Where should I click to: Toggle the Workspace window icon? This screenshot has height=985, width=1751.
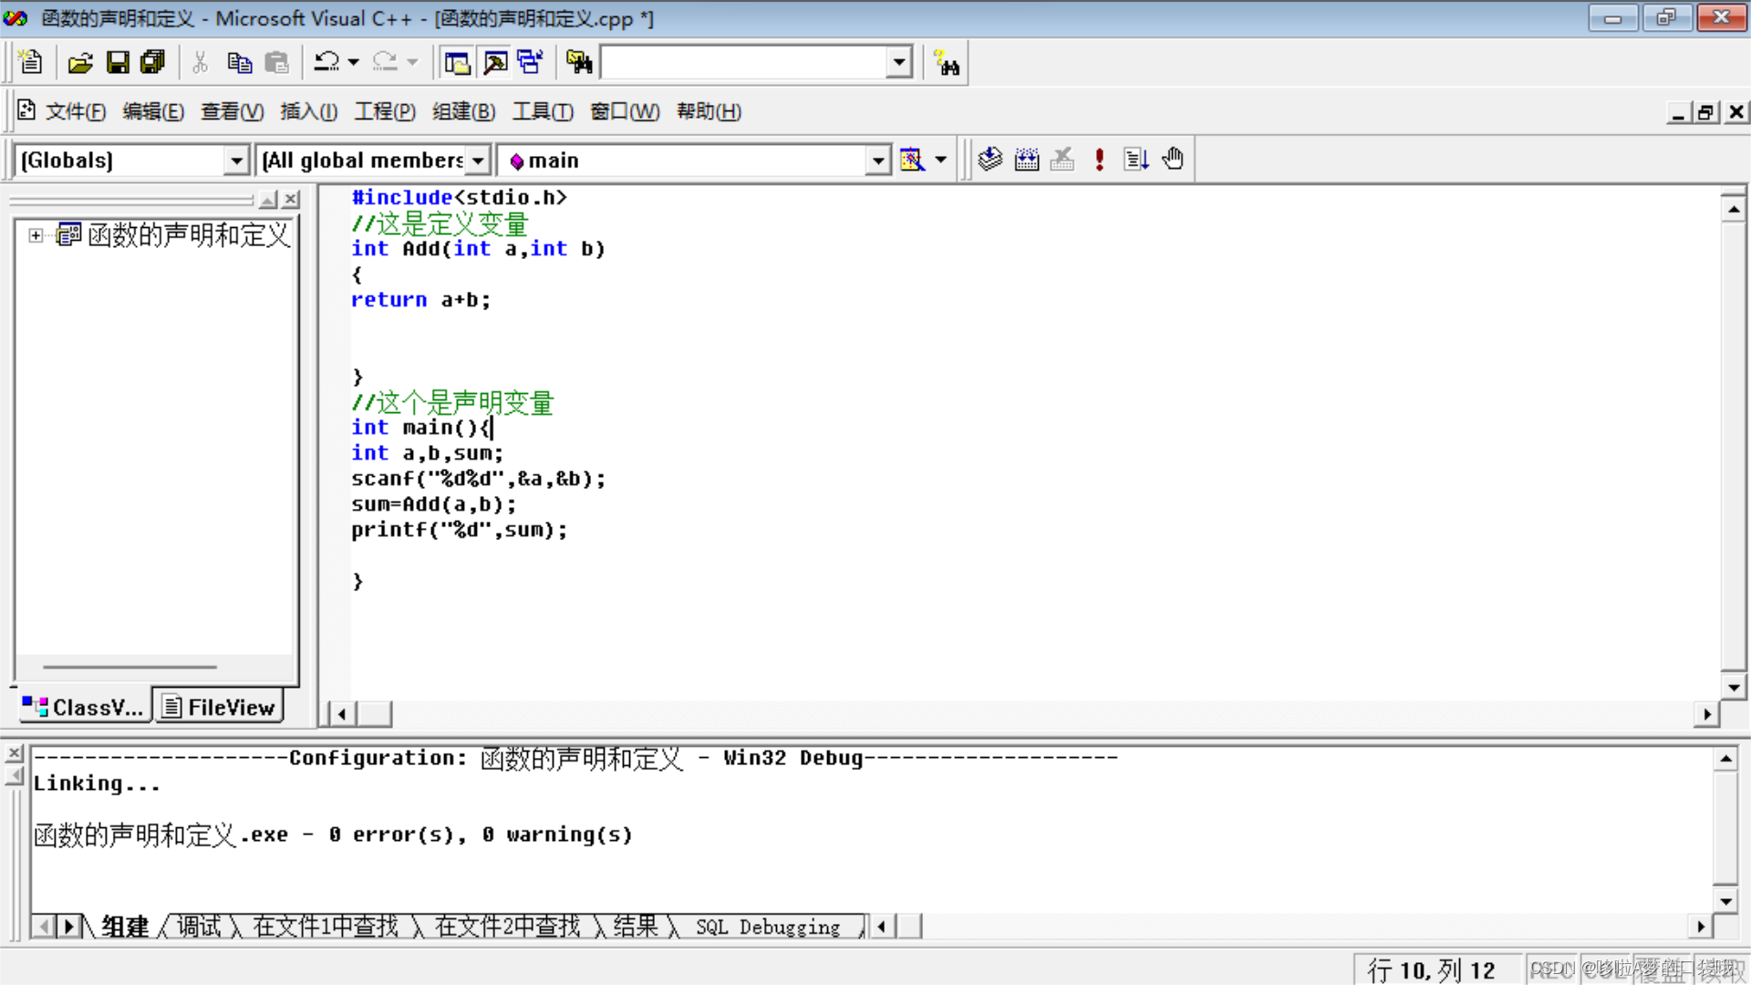456,62
